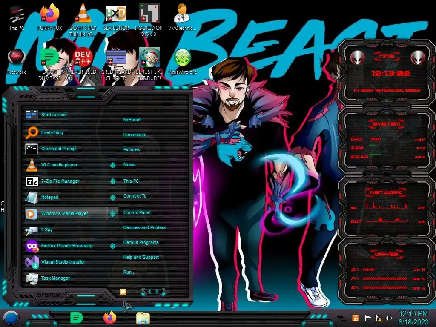The image size is (436, 327).
Task: Open Default Programs
Action: pyautogui.click(x=141, y=242)
